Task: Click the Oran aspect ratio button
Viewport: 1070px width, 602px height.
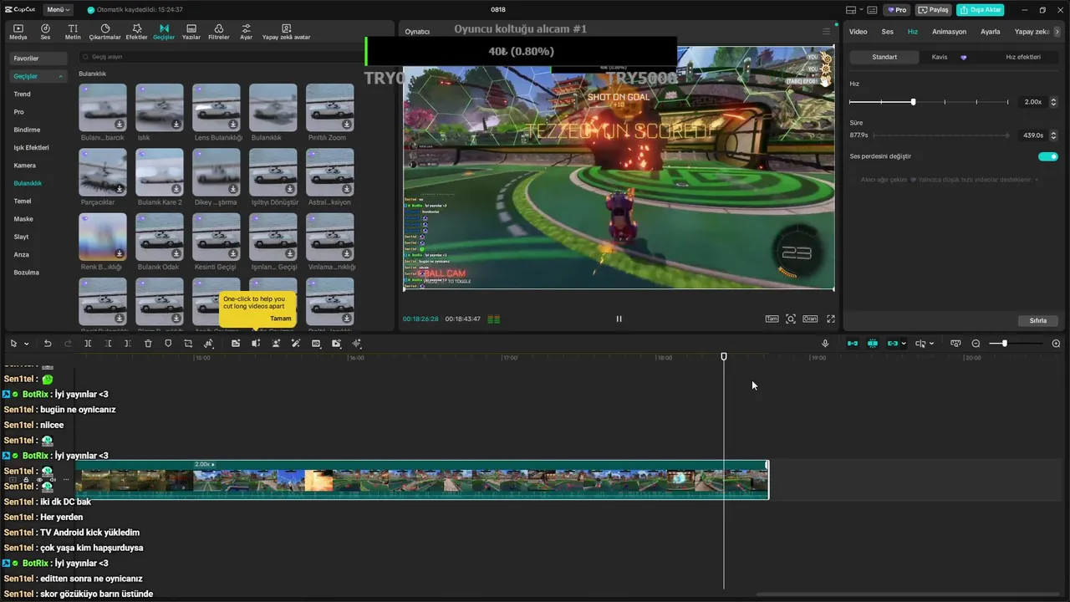Action: click(810, 319)
